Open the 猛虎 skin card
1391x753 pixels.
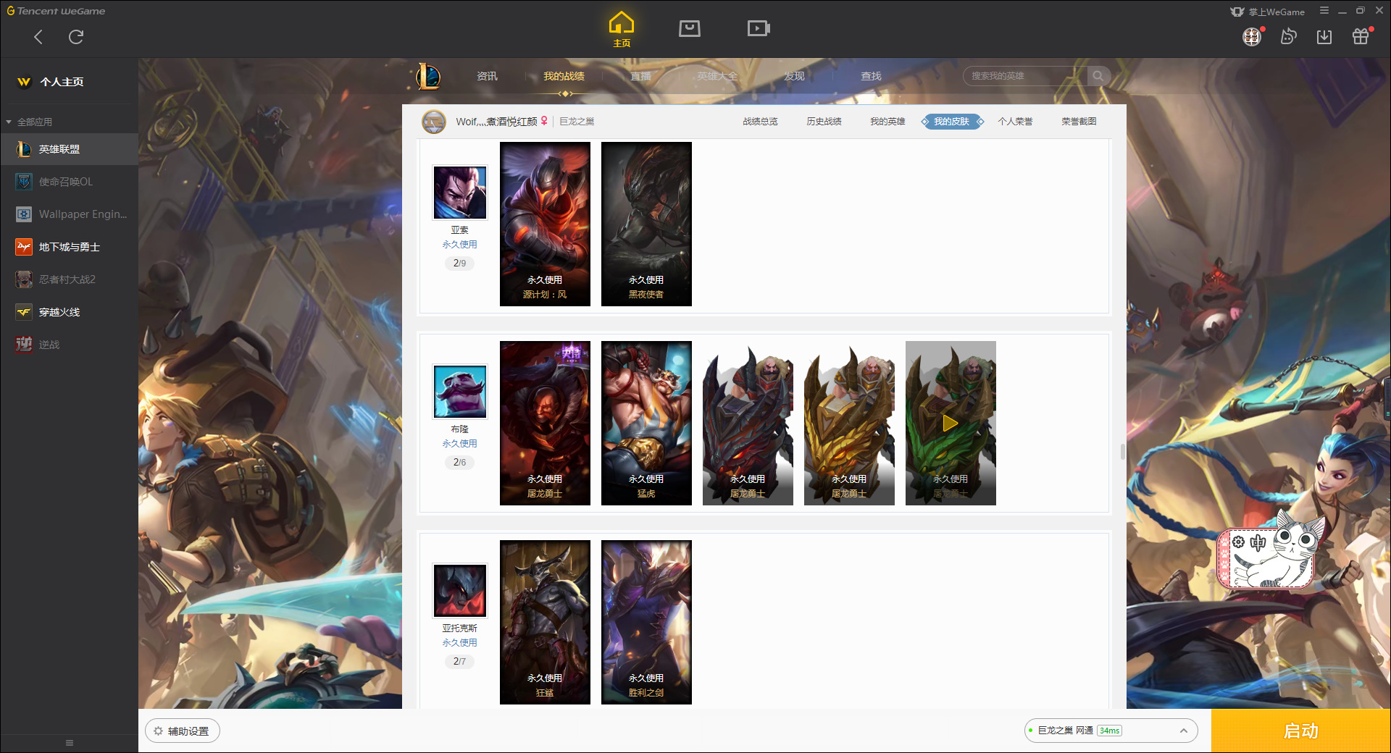coord(646,423)
